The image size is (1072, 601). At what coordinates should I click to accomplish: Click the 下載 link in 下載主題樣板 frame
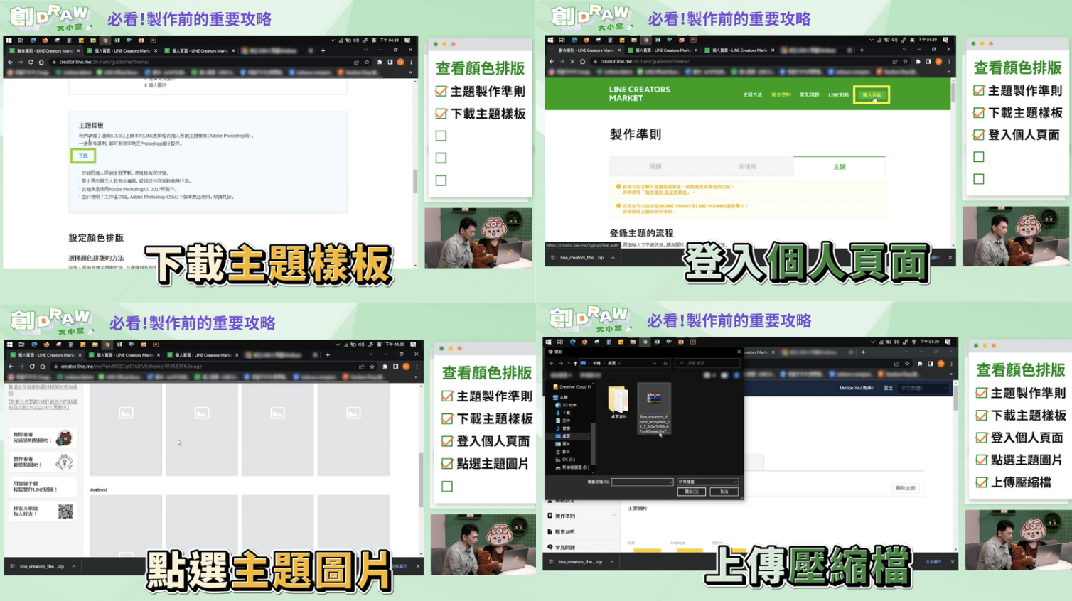point(83,156)
